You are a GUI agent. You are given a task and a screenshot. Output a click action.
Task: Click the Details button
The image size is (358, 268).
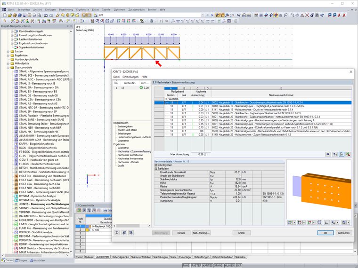pos(181,232)
